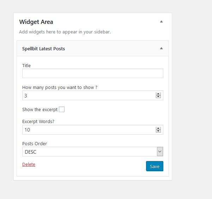Click the Widget Area heading
This screenshot has height=199, width=212.
click(36, 22)
